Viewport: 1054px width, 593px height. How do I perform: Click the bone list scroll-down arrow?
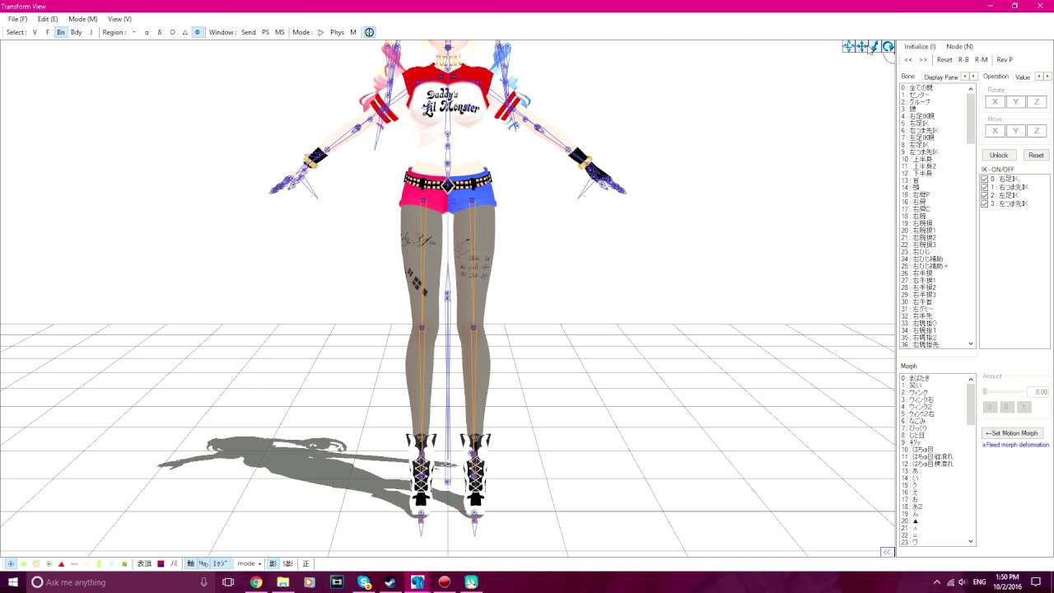[971, 344]
